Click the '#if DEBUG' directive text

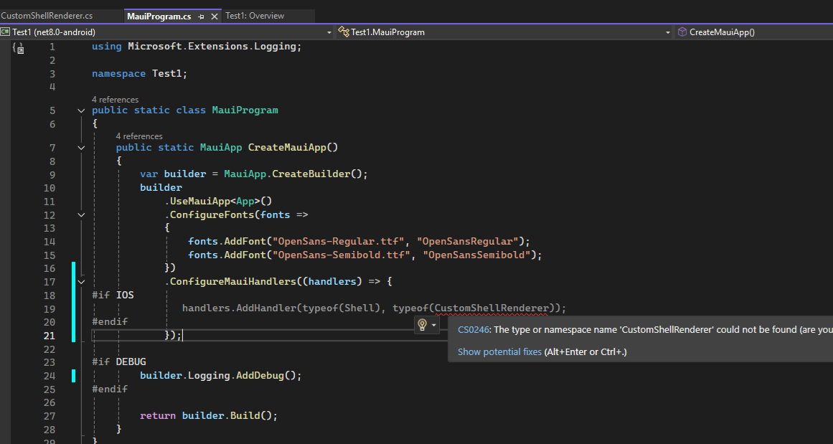[119, 362]
